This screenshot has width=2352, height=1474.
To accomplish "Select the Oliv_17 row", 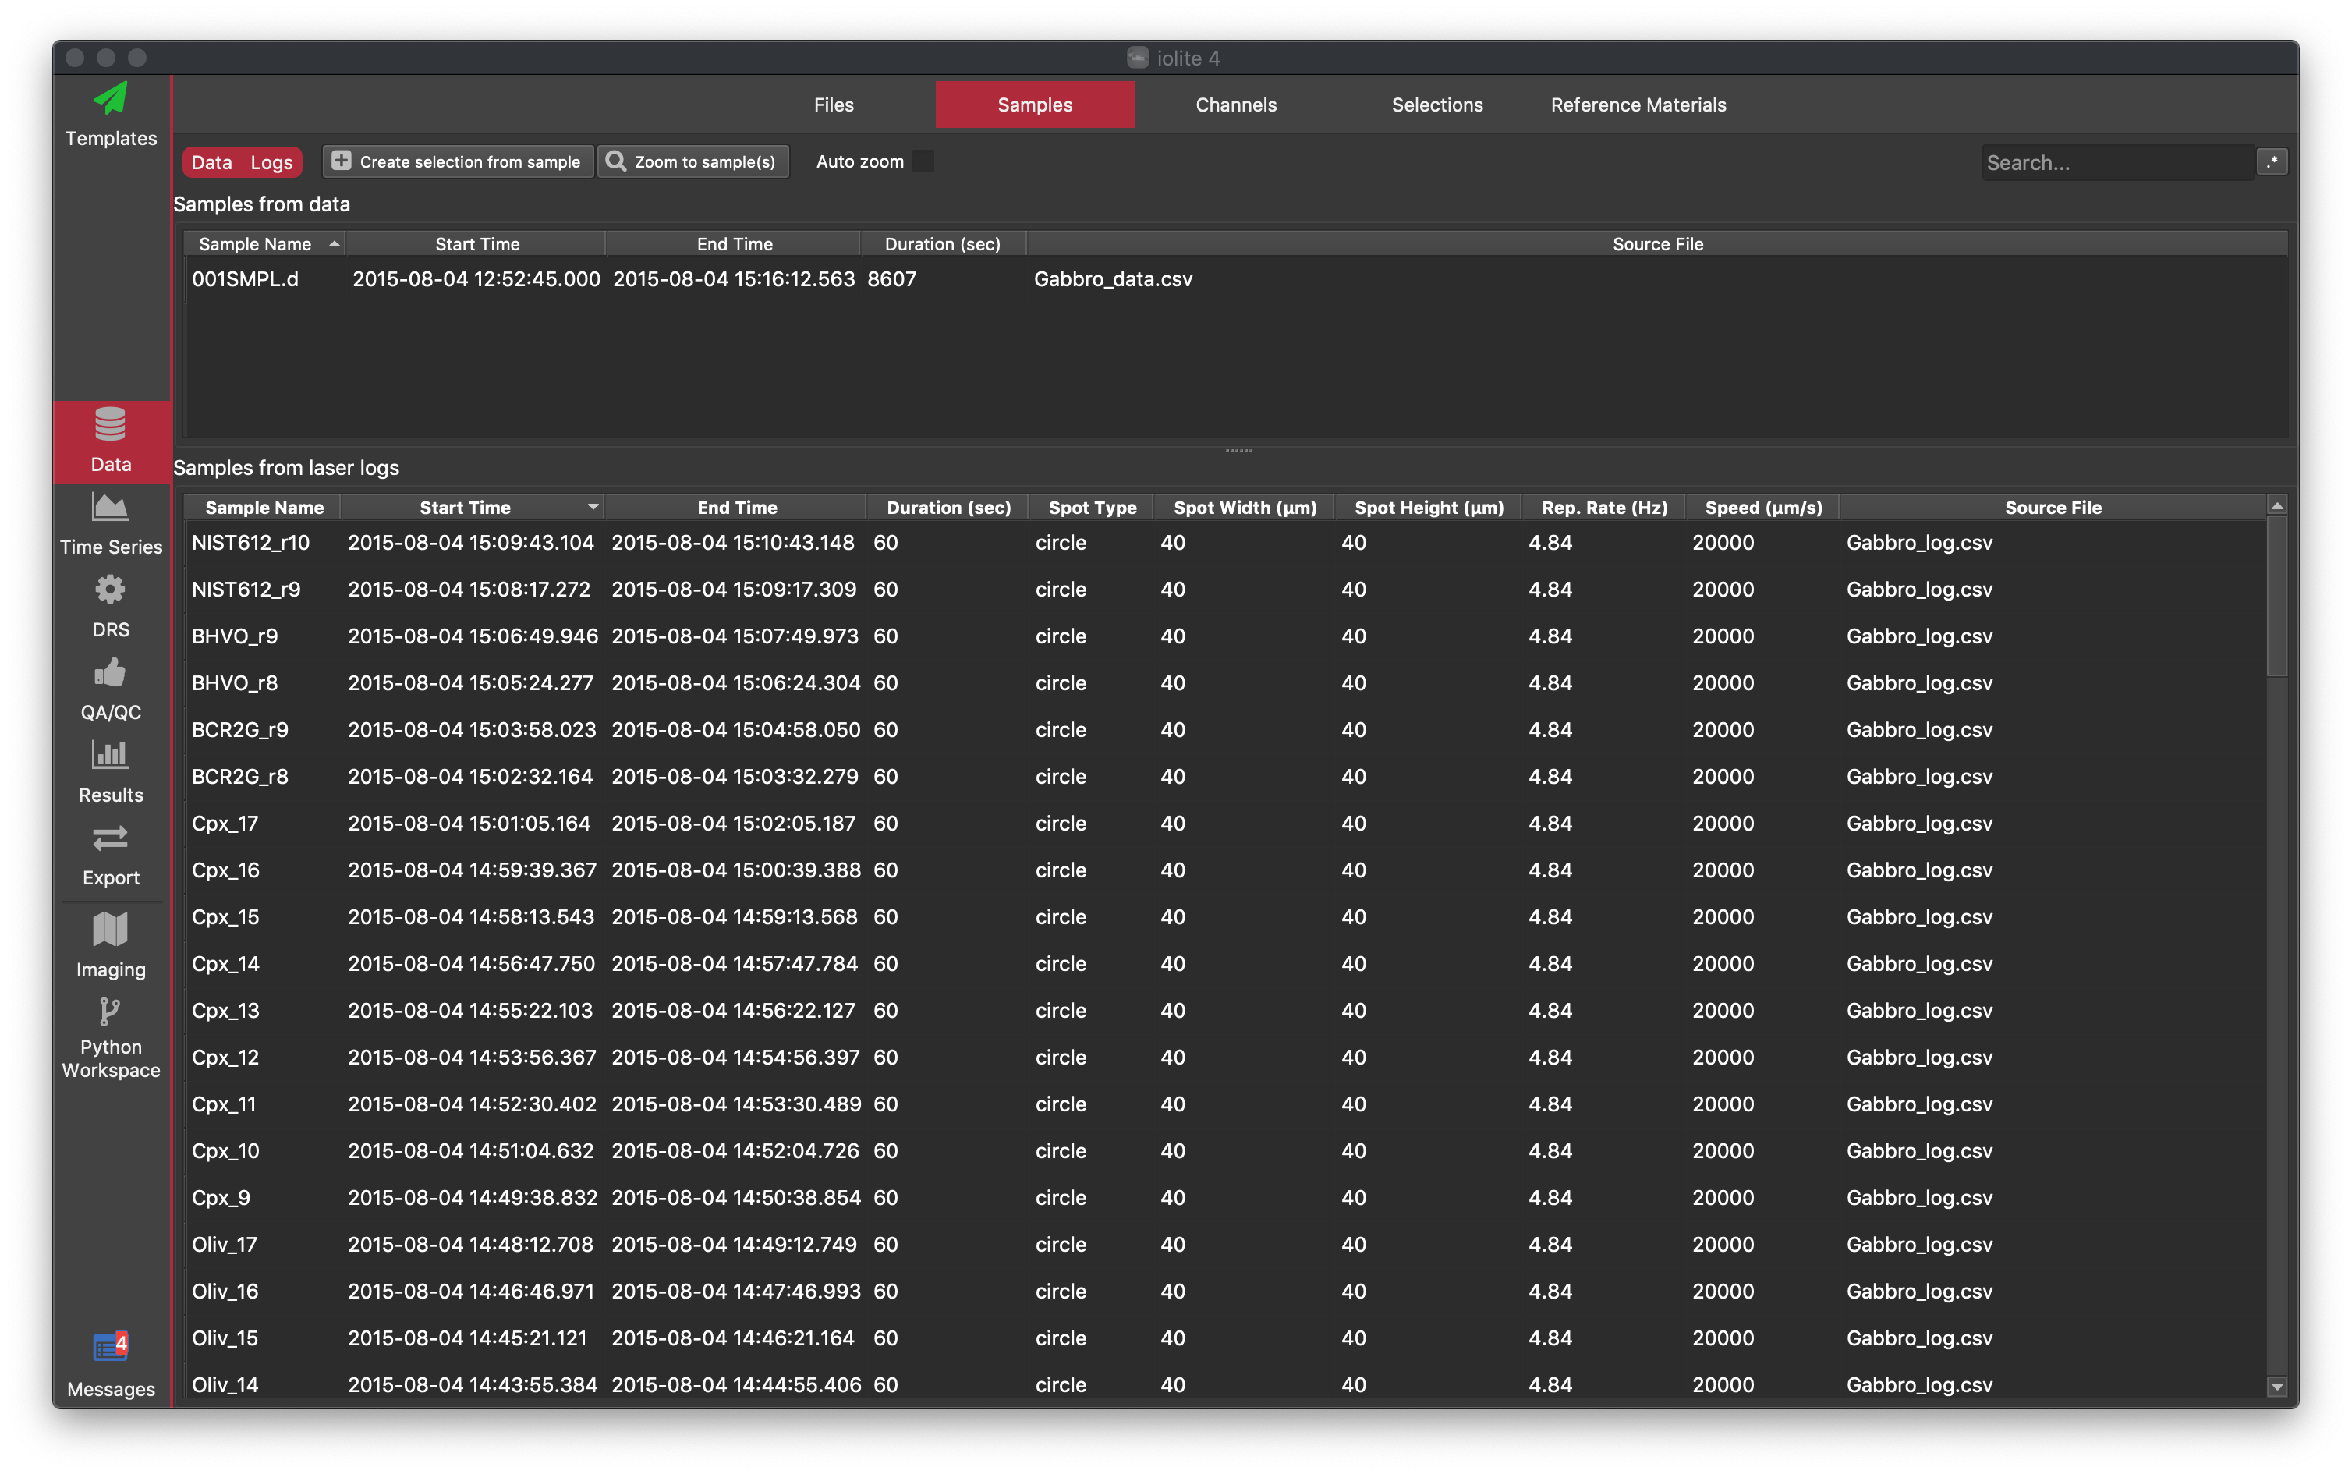I will [x=1225, y=1244].
